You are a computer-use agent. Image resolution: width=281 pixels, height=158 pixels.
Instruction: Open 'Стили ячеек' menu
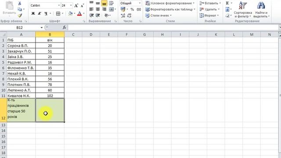(159, 16)
